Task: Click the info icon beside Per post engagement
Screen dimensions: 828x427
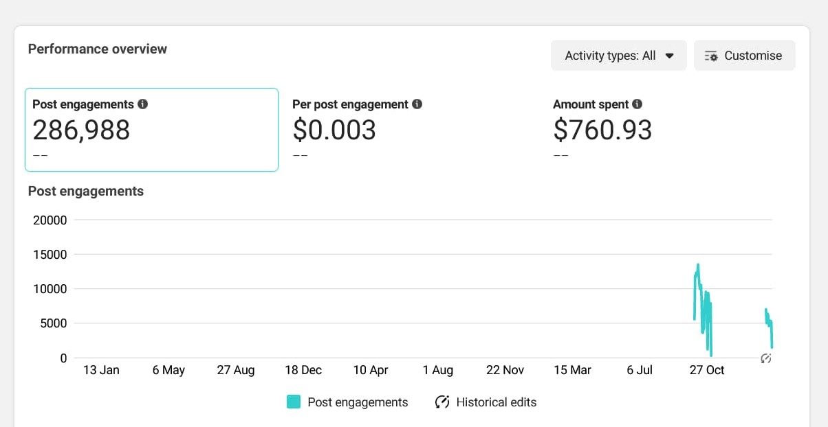Action: (x=417, y=104)
